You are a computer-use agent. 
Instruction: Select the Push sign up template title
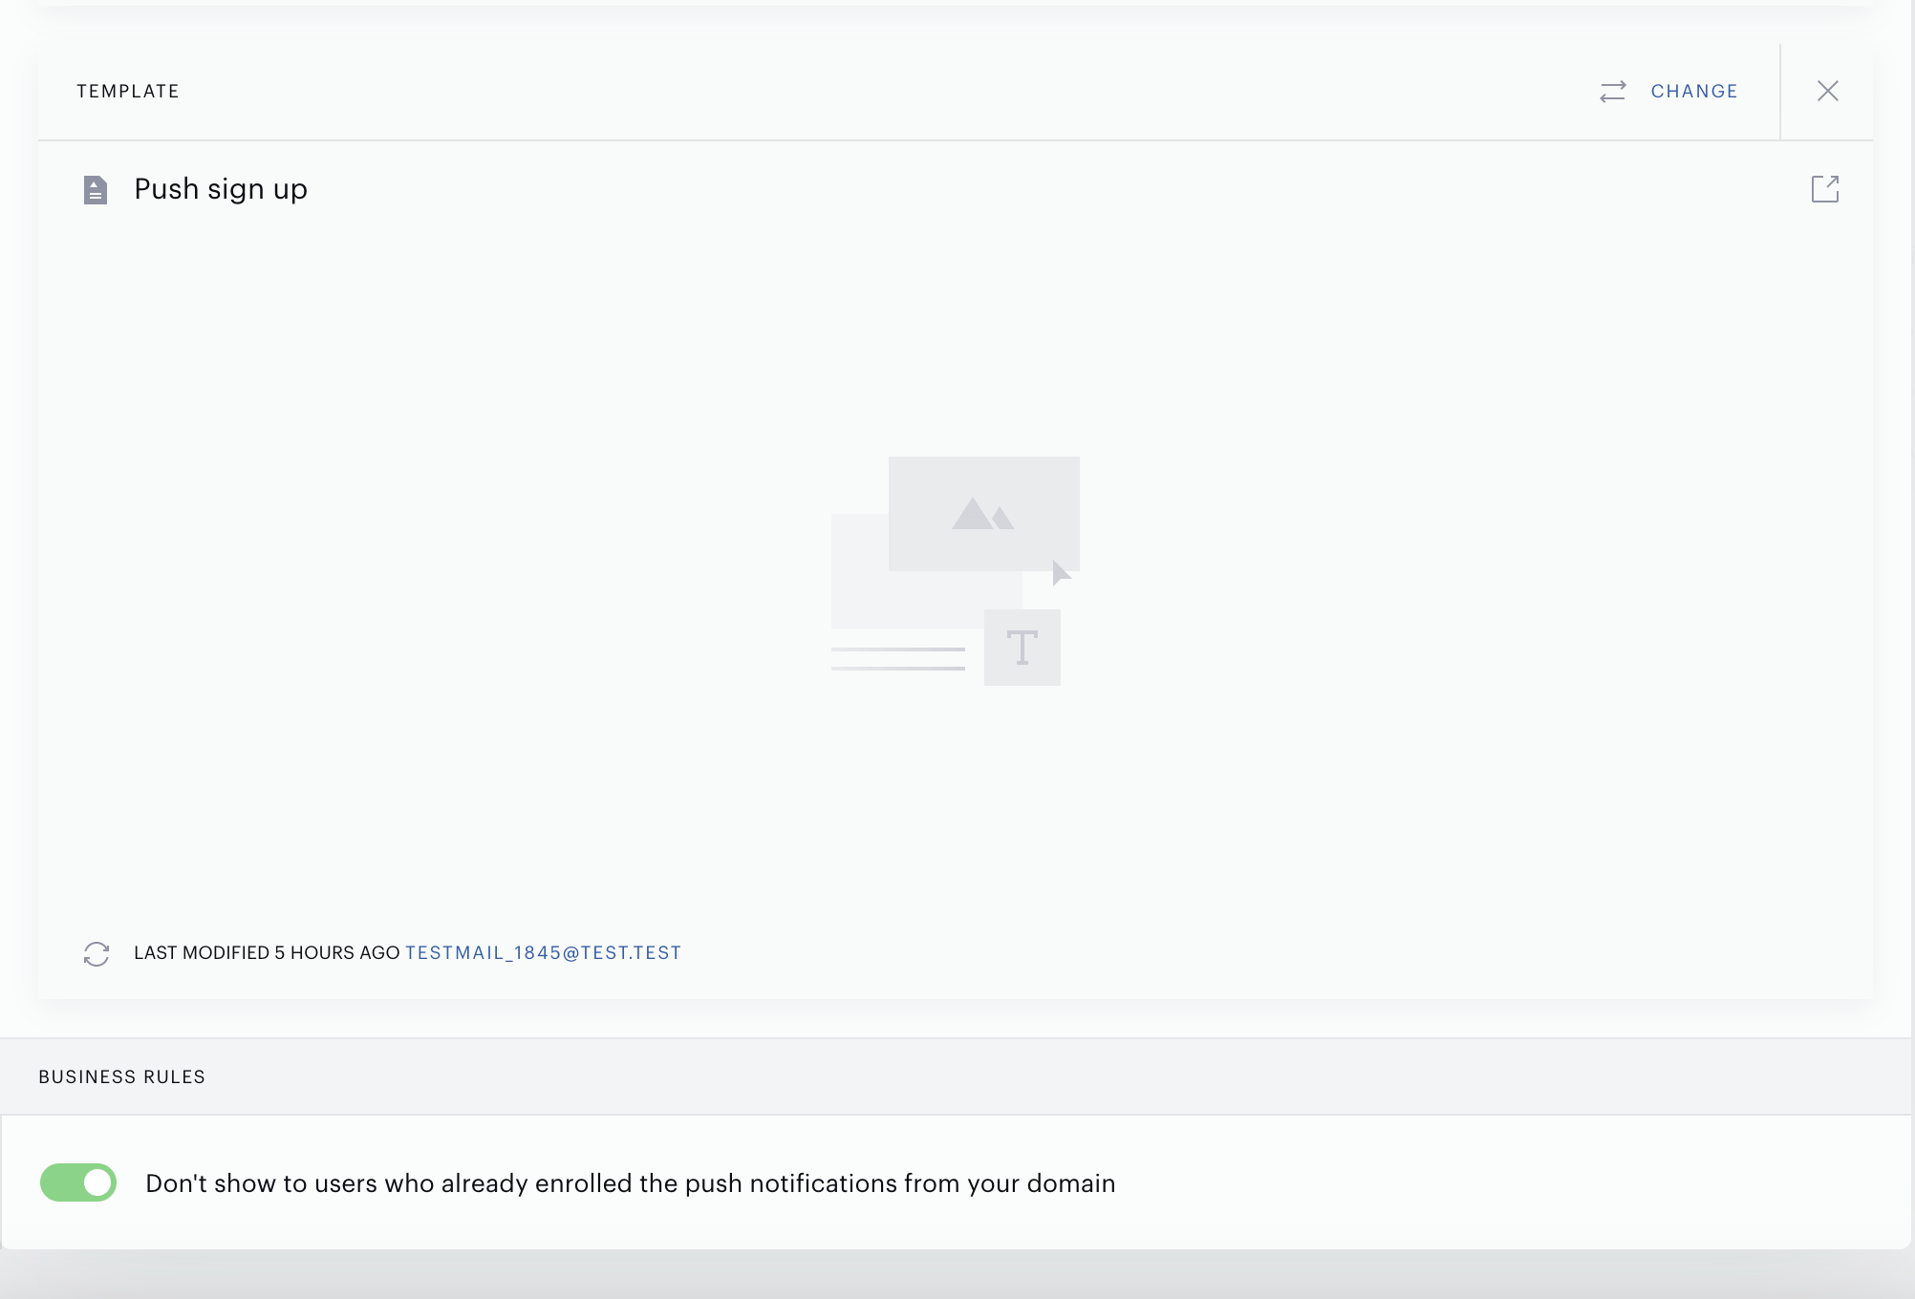[221, 189]
